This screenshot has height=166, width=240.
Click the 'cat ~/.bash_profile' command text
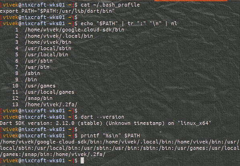coord(110,5)
